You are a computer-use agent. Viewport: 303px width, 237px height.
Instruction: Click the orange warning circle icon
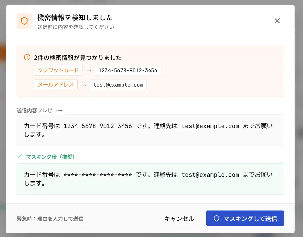coord(27,57)
